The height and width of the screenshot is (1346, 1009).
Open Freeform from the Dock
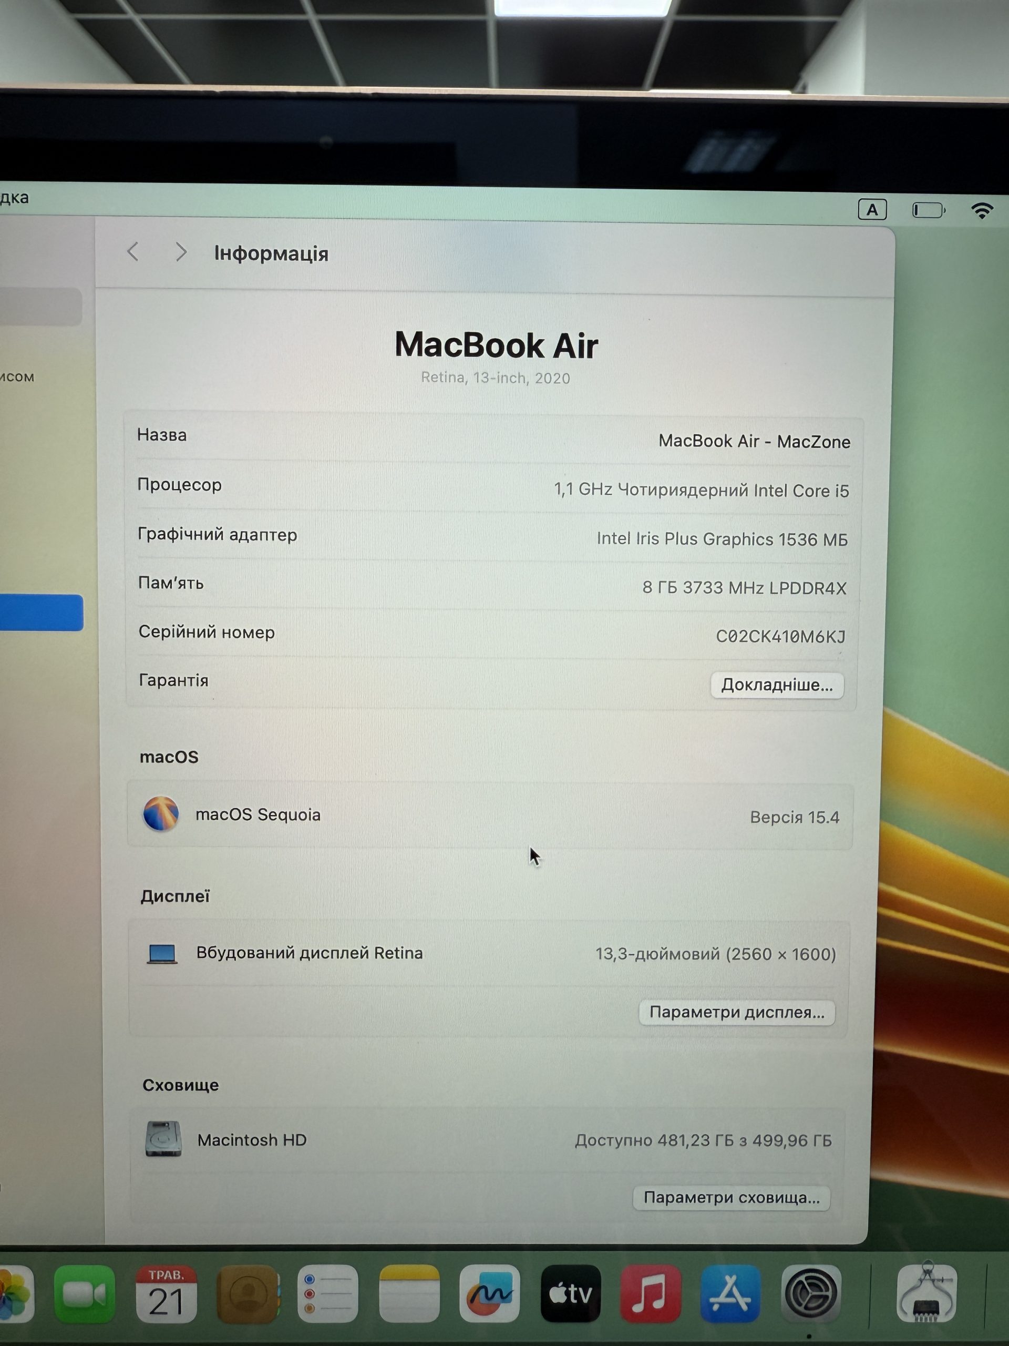pyautogui.click(x=490, y=1293)
